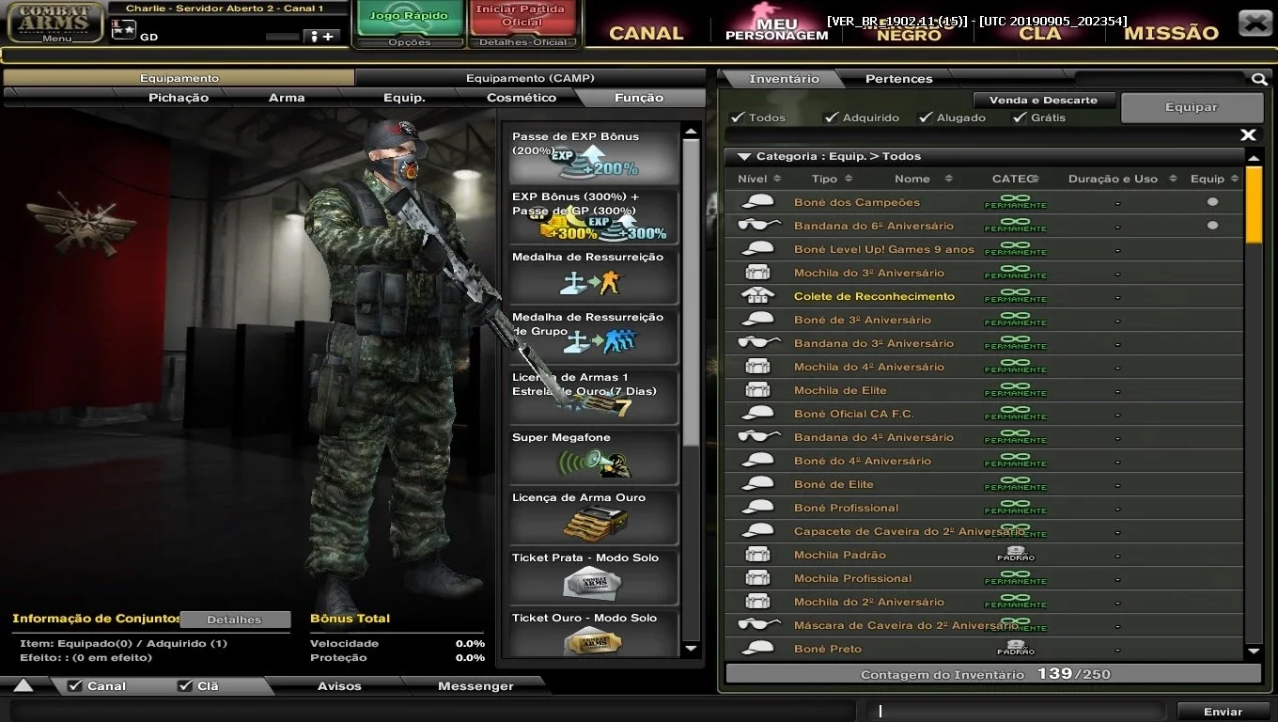Click the glasses icon for Máscara de Caveira do 2º Aniversário
Image resolution: width=1278 pixels, height=722 pixels.
759,625
